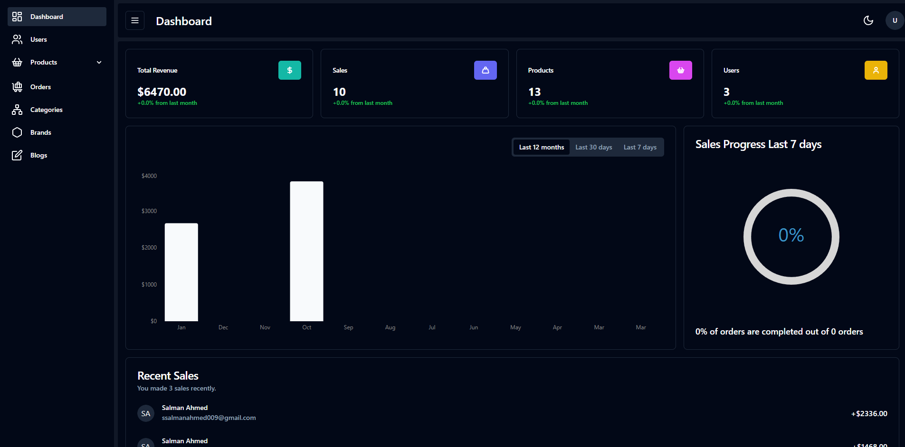Go to Orders in sidebar
This screenshot has width=905, height=447.
(40, 87)
